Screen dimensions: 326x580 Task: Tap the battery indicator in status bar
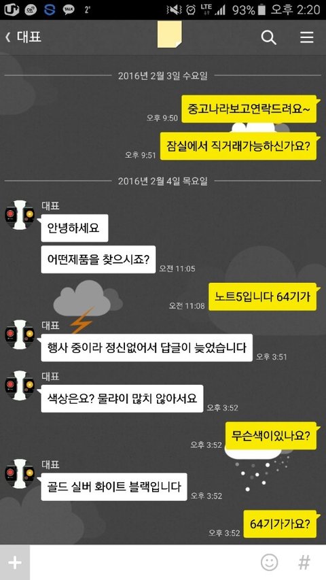261,10
